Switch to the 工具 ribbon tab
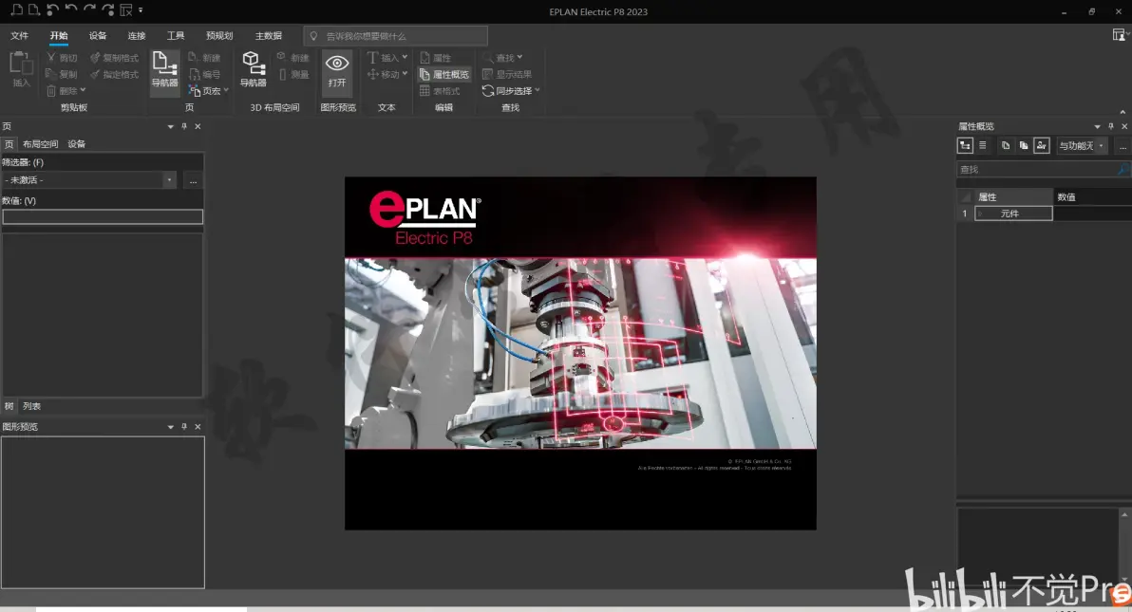This screenshot has width=1132, height=612. [176, 35]
